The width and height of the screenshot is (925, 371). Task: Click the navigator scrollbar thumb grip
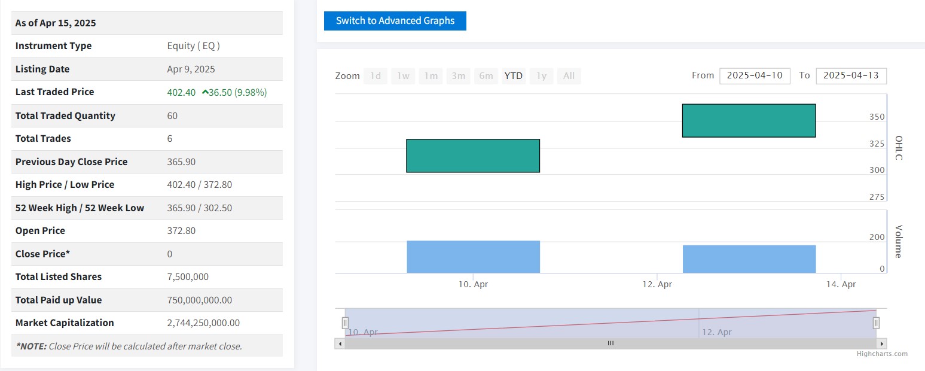click(610, 343)
